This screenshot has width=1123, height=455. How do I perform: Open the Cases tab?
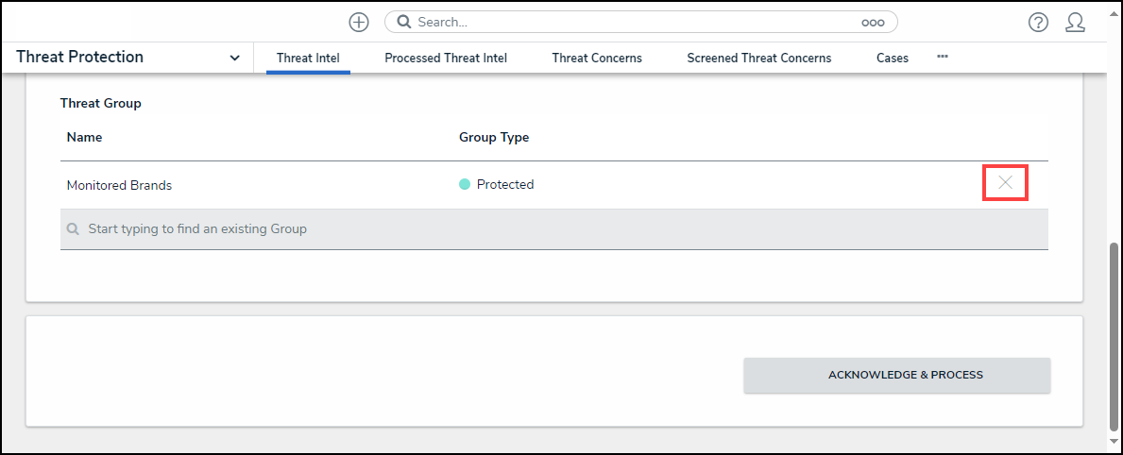(x=893, y=59)
